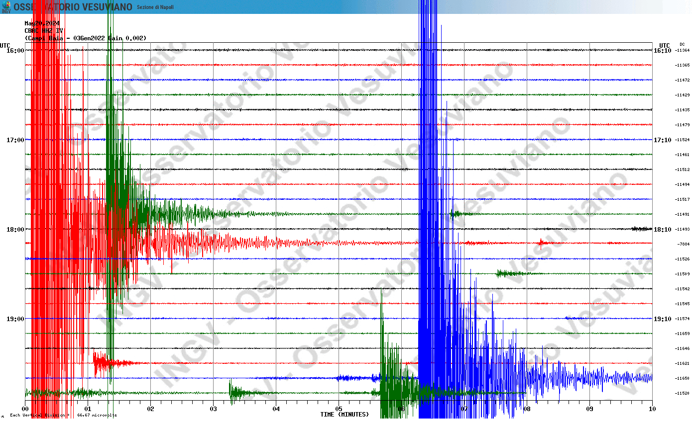Click the '01' minute axis label
Image resolution: width=692 pixels, height=422 pixels.
click(88, 409)
